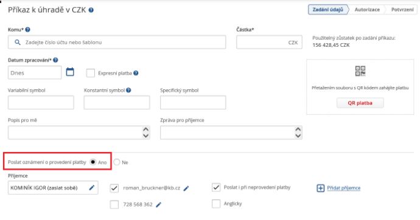
Task: Click help icon next to Expresní platba
Action: [136, 73]
